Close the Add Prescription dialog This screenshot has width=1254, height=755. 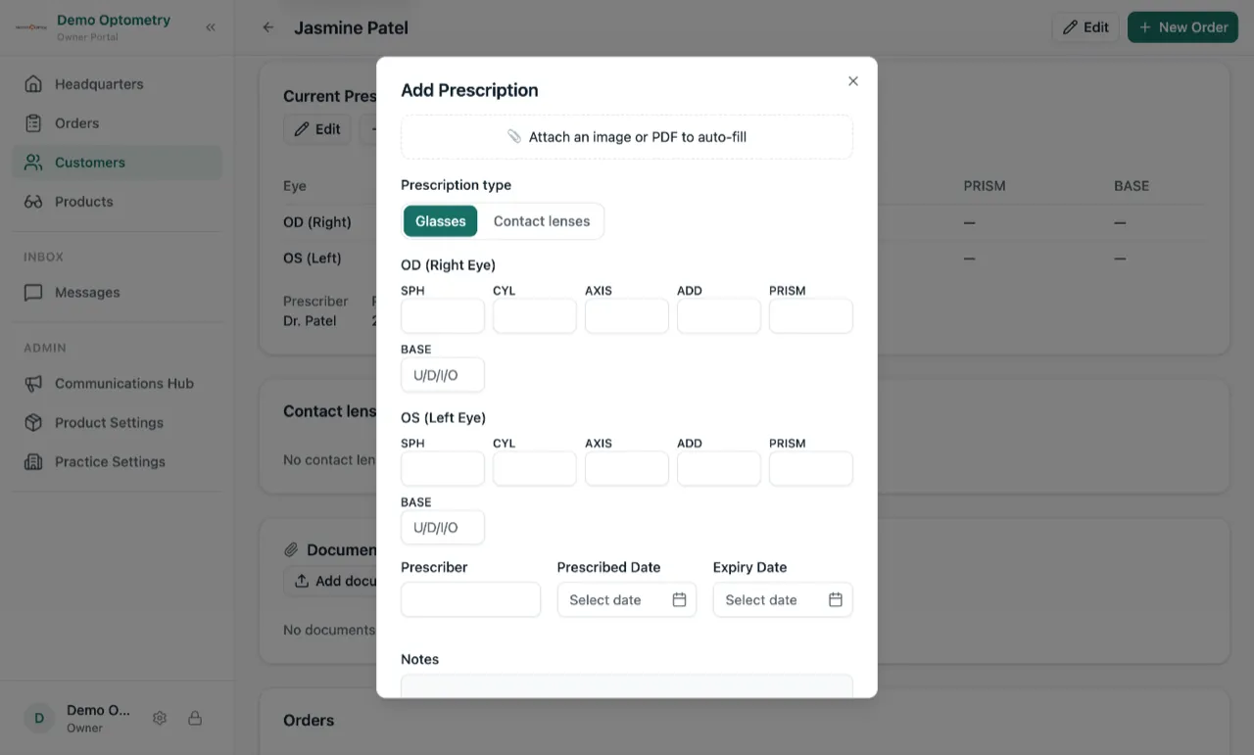point(853,81)
